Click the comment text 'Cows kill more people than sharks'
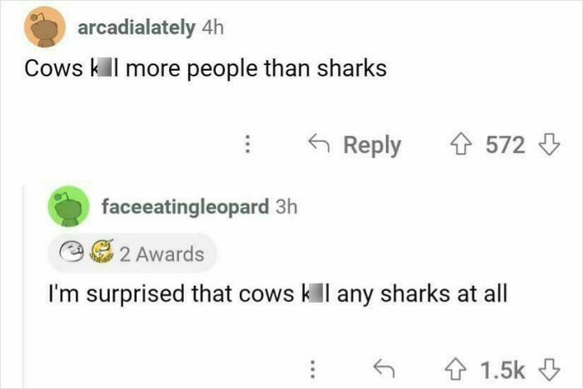This screenshot has height=389, width=583. 206,69
